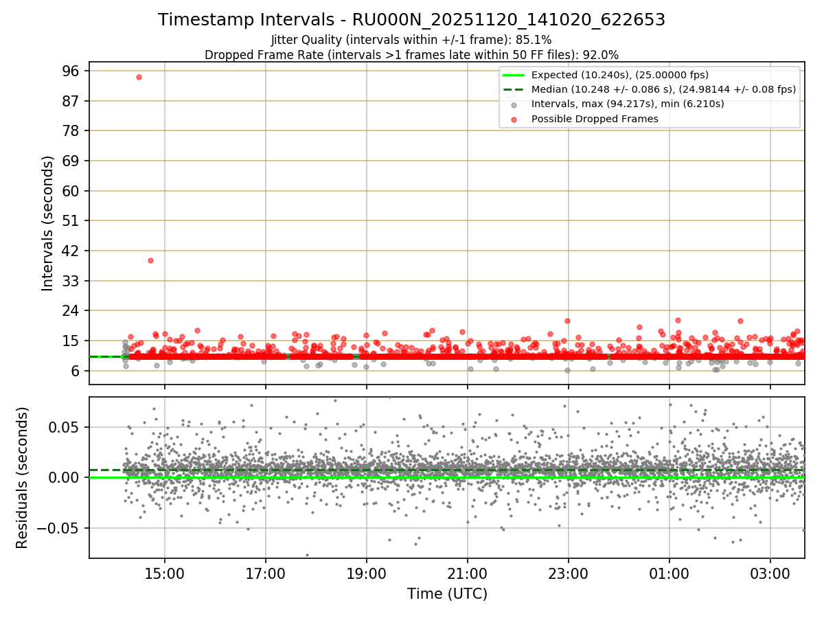Click the '33' y-axis tick label
This screenshot has height=618, width=824.
point(72,281)
